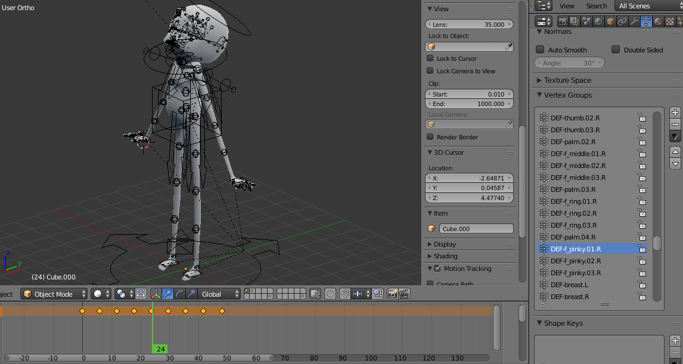Screen dimensions: 683x364
Task: Add a new vertex group with plus
Action: coord(675,112)
